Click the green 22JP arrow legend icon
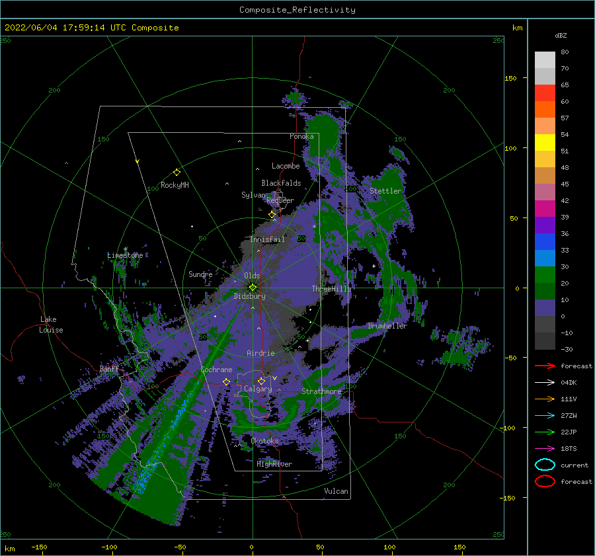 click(x=545, y=432)
